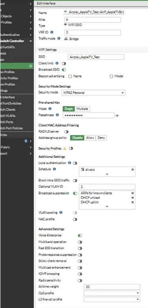Screen dimensions: 148x308
Task: Click the info icon next to Passphrase
Action: point(57,115)
